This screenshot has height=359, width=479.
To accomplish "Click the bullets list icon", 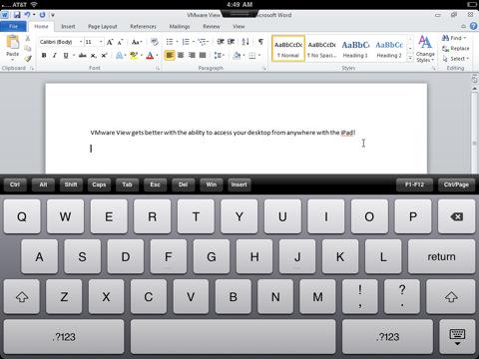I will (170, 42).
